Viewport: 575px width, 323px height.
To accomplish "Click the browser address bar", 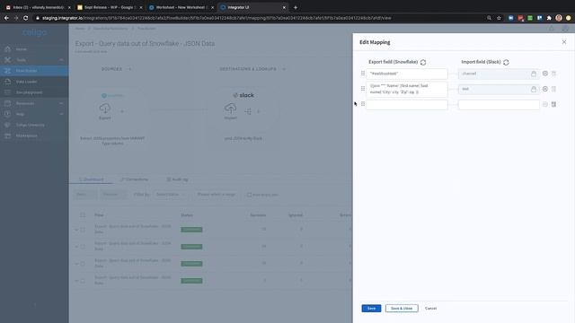I will click(x=257, y=18).
